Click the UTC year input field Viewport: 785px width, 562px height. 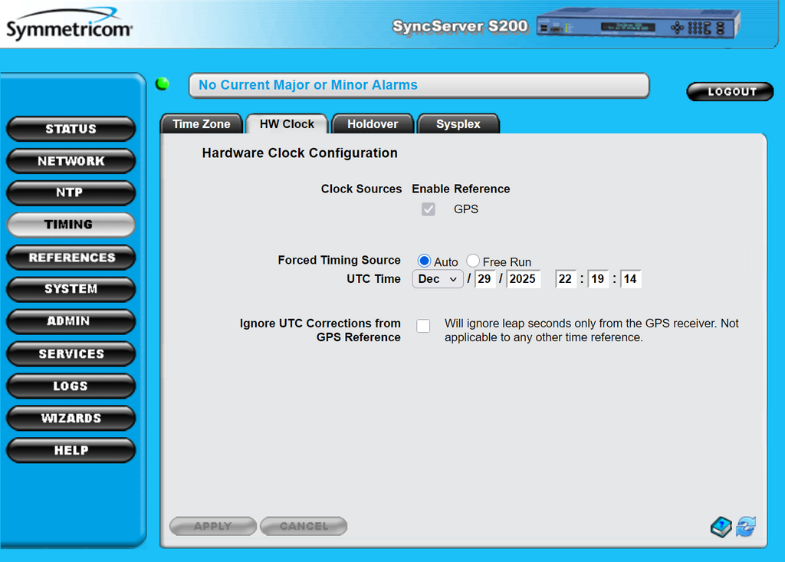click(523, 279)
